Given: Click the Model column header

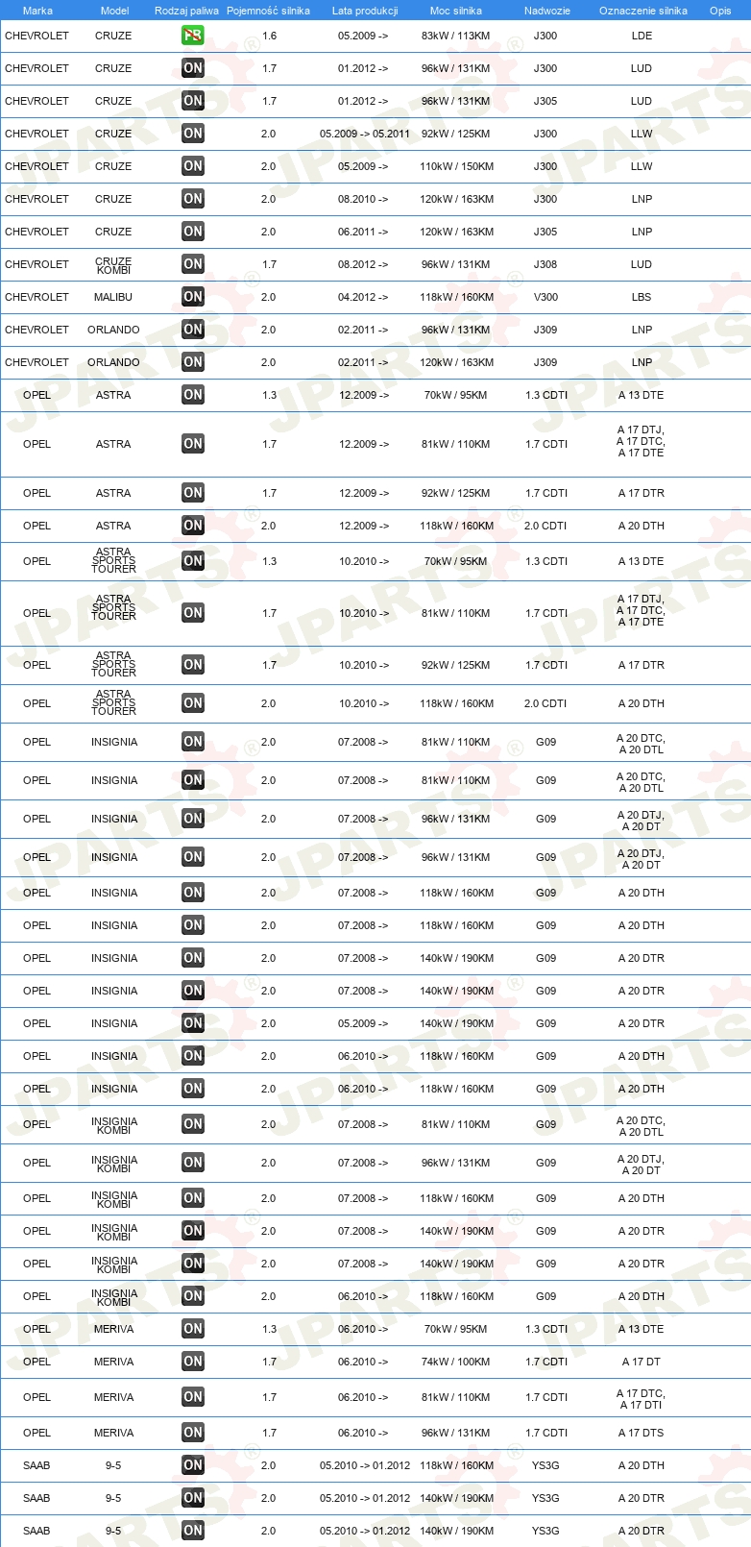Looking at the screenshot, I should pyautogui.click(x=114, y=11).
